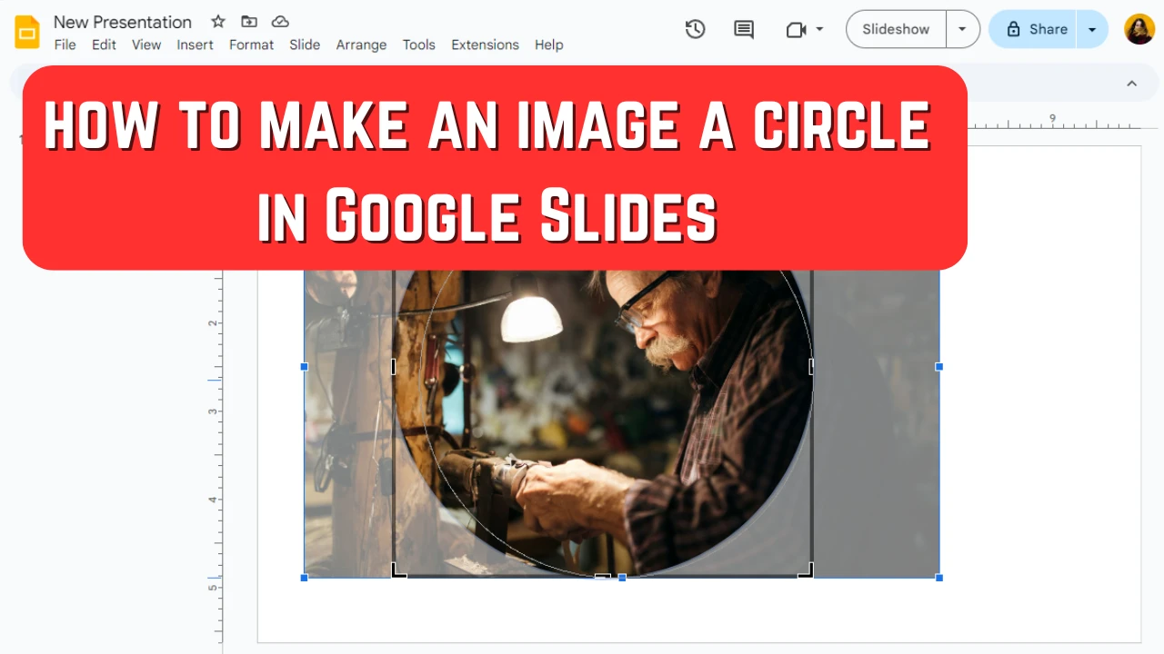1164x654 pixels.
Task: Star the presentation
Action: tap(217, 21)
